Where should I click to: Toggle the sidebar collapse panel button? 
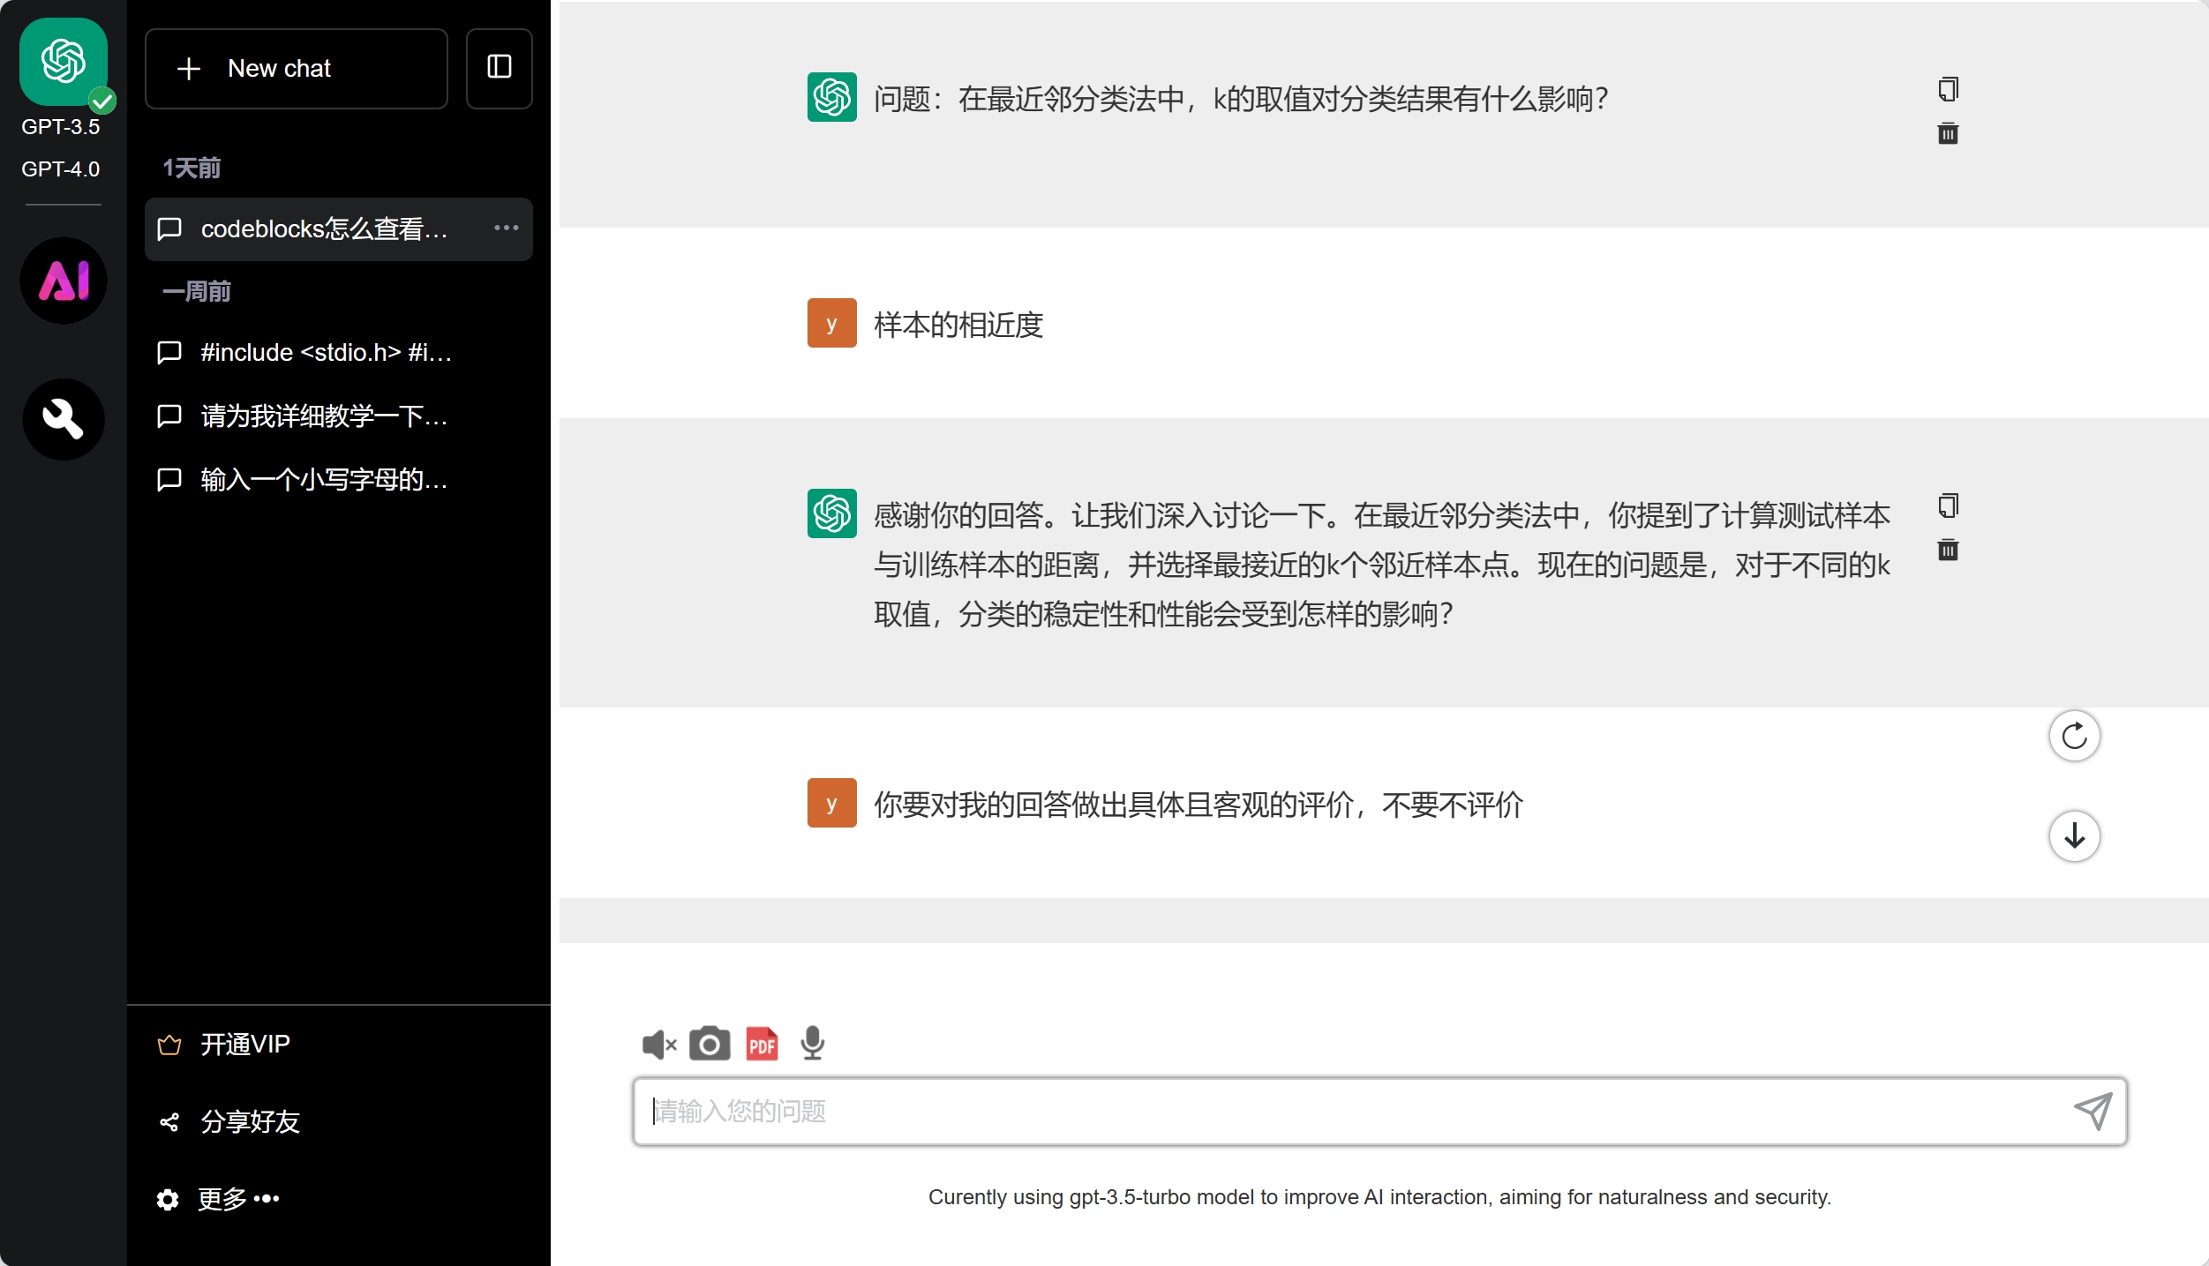(x=500, y=68)
